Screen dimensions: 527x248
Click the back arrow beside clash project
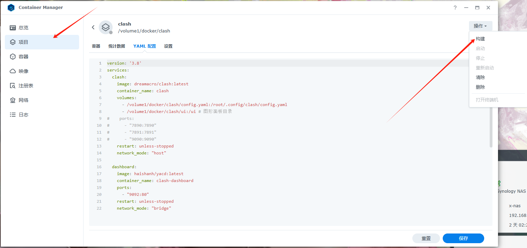[93, 27]
